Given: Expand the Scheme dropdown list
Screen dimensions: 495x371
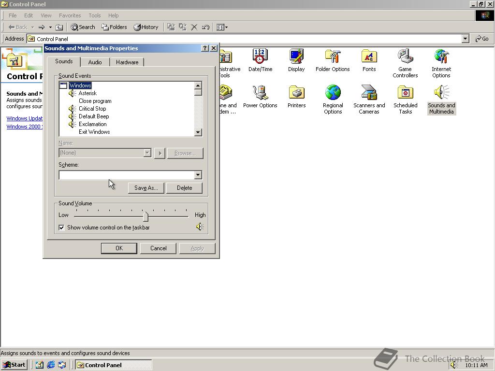Looking at the screenshot, I should pyautogui.click(x=198, y=175).
